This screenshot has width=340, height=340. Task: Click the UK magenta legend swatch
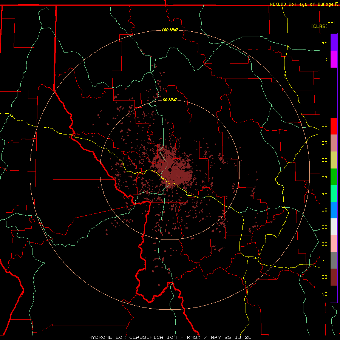[x=334, y=59]
